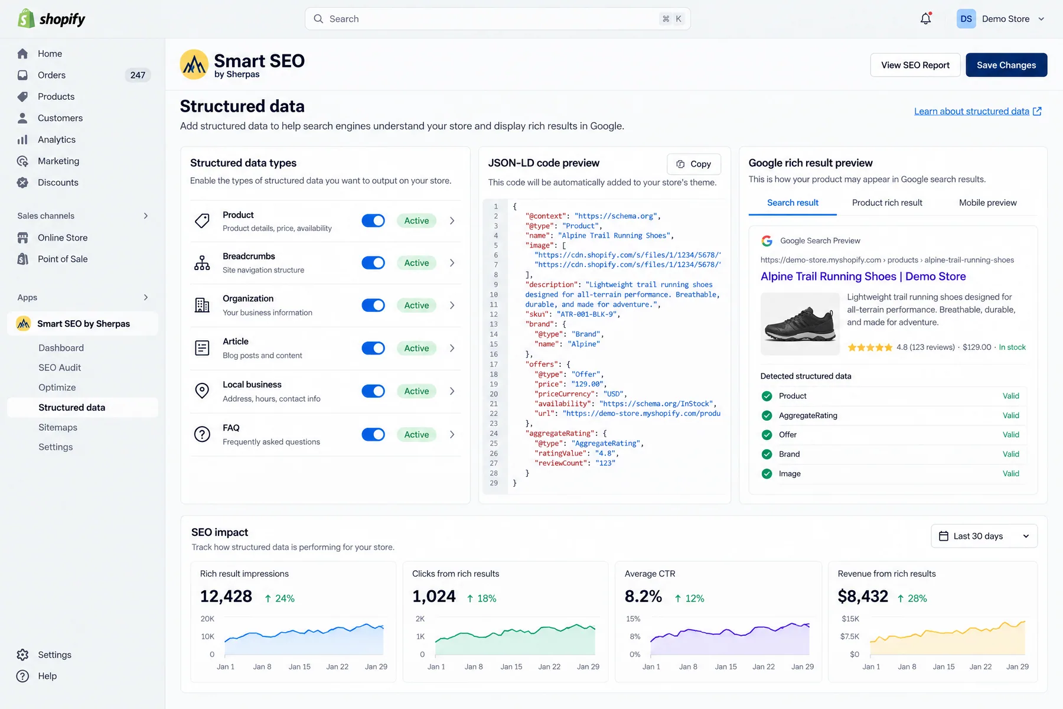Expand the Apps section chevron
This screenshot has height=709, width=1063.
(x=145, y=297)
